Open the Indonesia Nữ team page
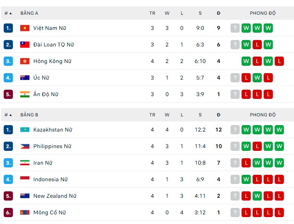Image resolution: width=294 pixels, height=224 pixels. (51, 179)
